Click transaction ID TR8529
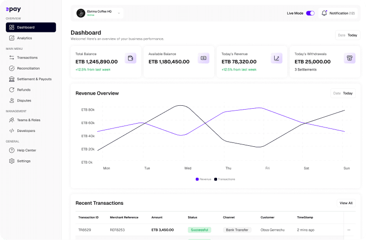This screenshot has width=366, height=240. pyautogui.click(x=85, y=230)
